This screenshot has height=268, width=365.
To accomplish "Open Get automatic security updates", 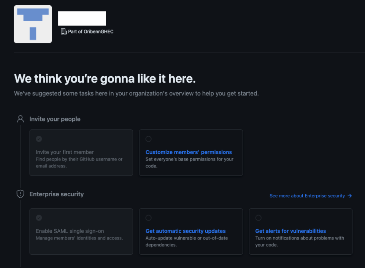I will pos(185,231).
